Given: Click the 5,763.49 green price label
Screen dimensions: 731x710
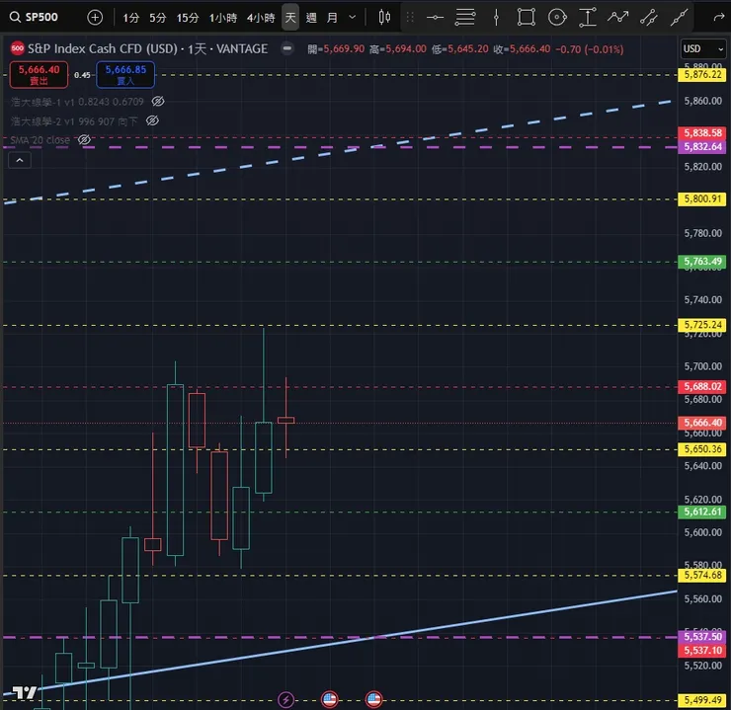Looking at the screenshot, I should click(702, 262).
